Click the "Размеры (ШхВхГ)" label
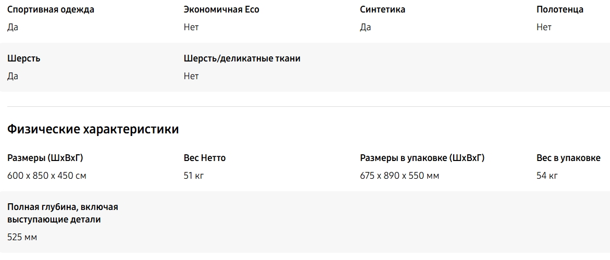The image size is (610, 260). 45,158
